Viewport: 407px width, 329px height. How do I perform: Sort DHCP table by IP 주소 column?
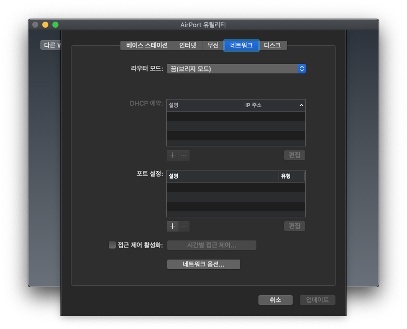click(274, 105)
